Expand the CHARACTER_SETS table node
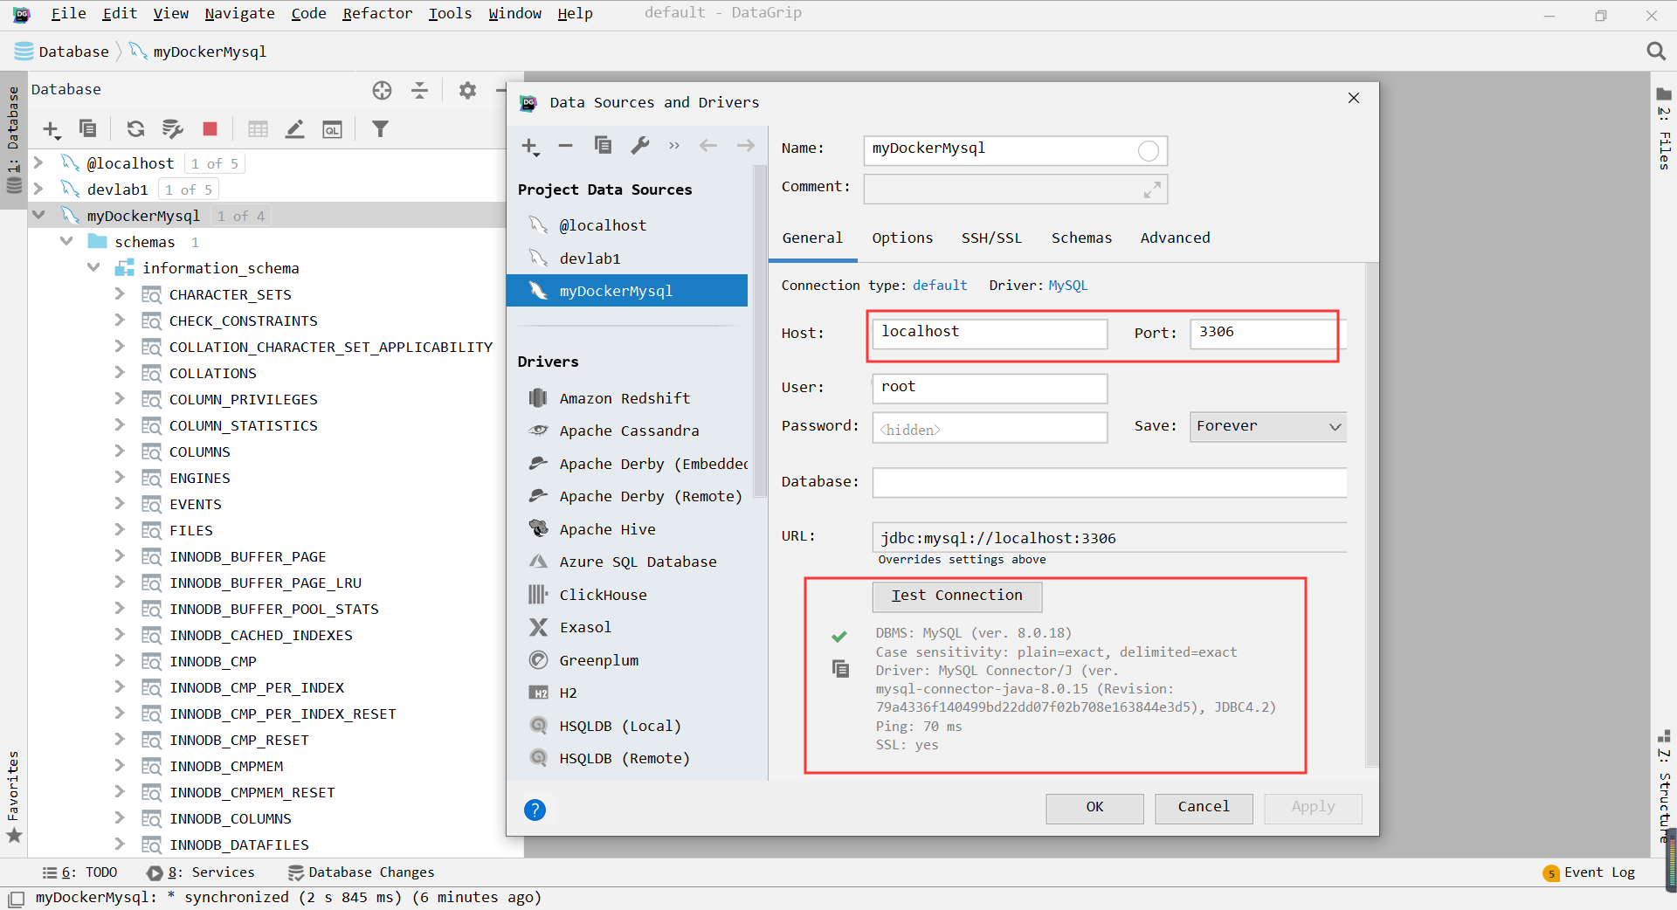 point(120,294)
